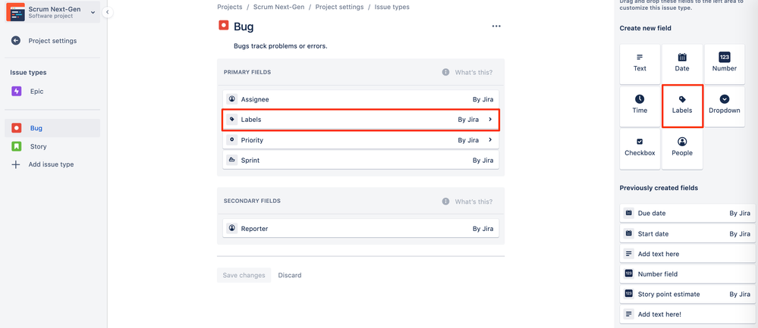758x328 pixels.
Task: Click 'What's this?' in Primary Fields
Action: (473, 73)
